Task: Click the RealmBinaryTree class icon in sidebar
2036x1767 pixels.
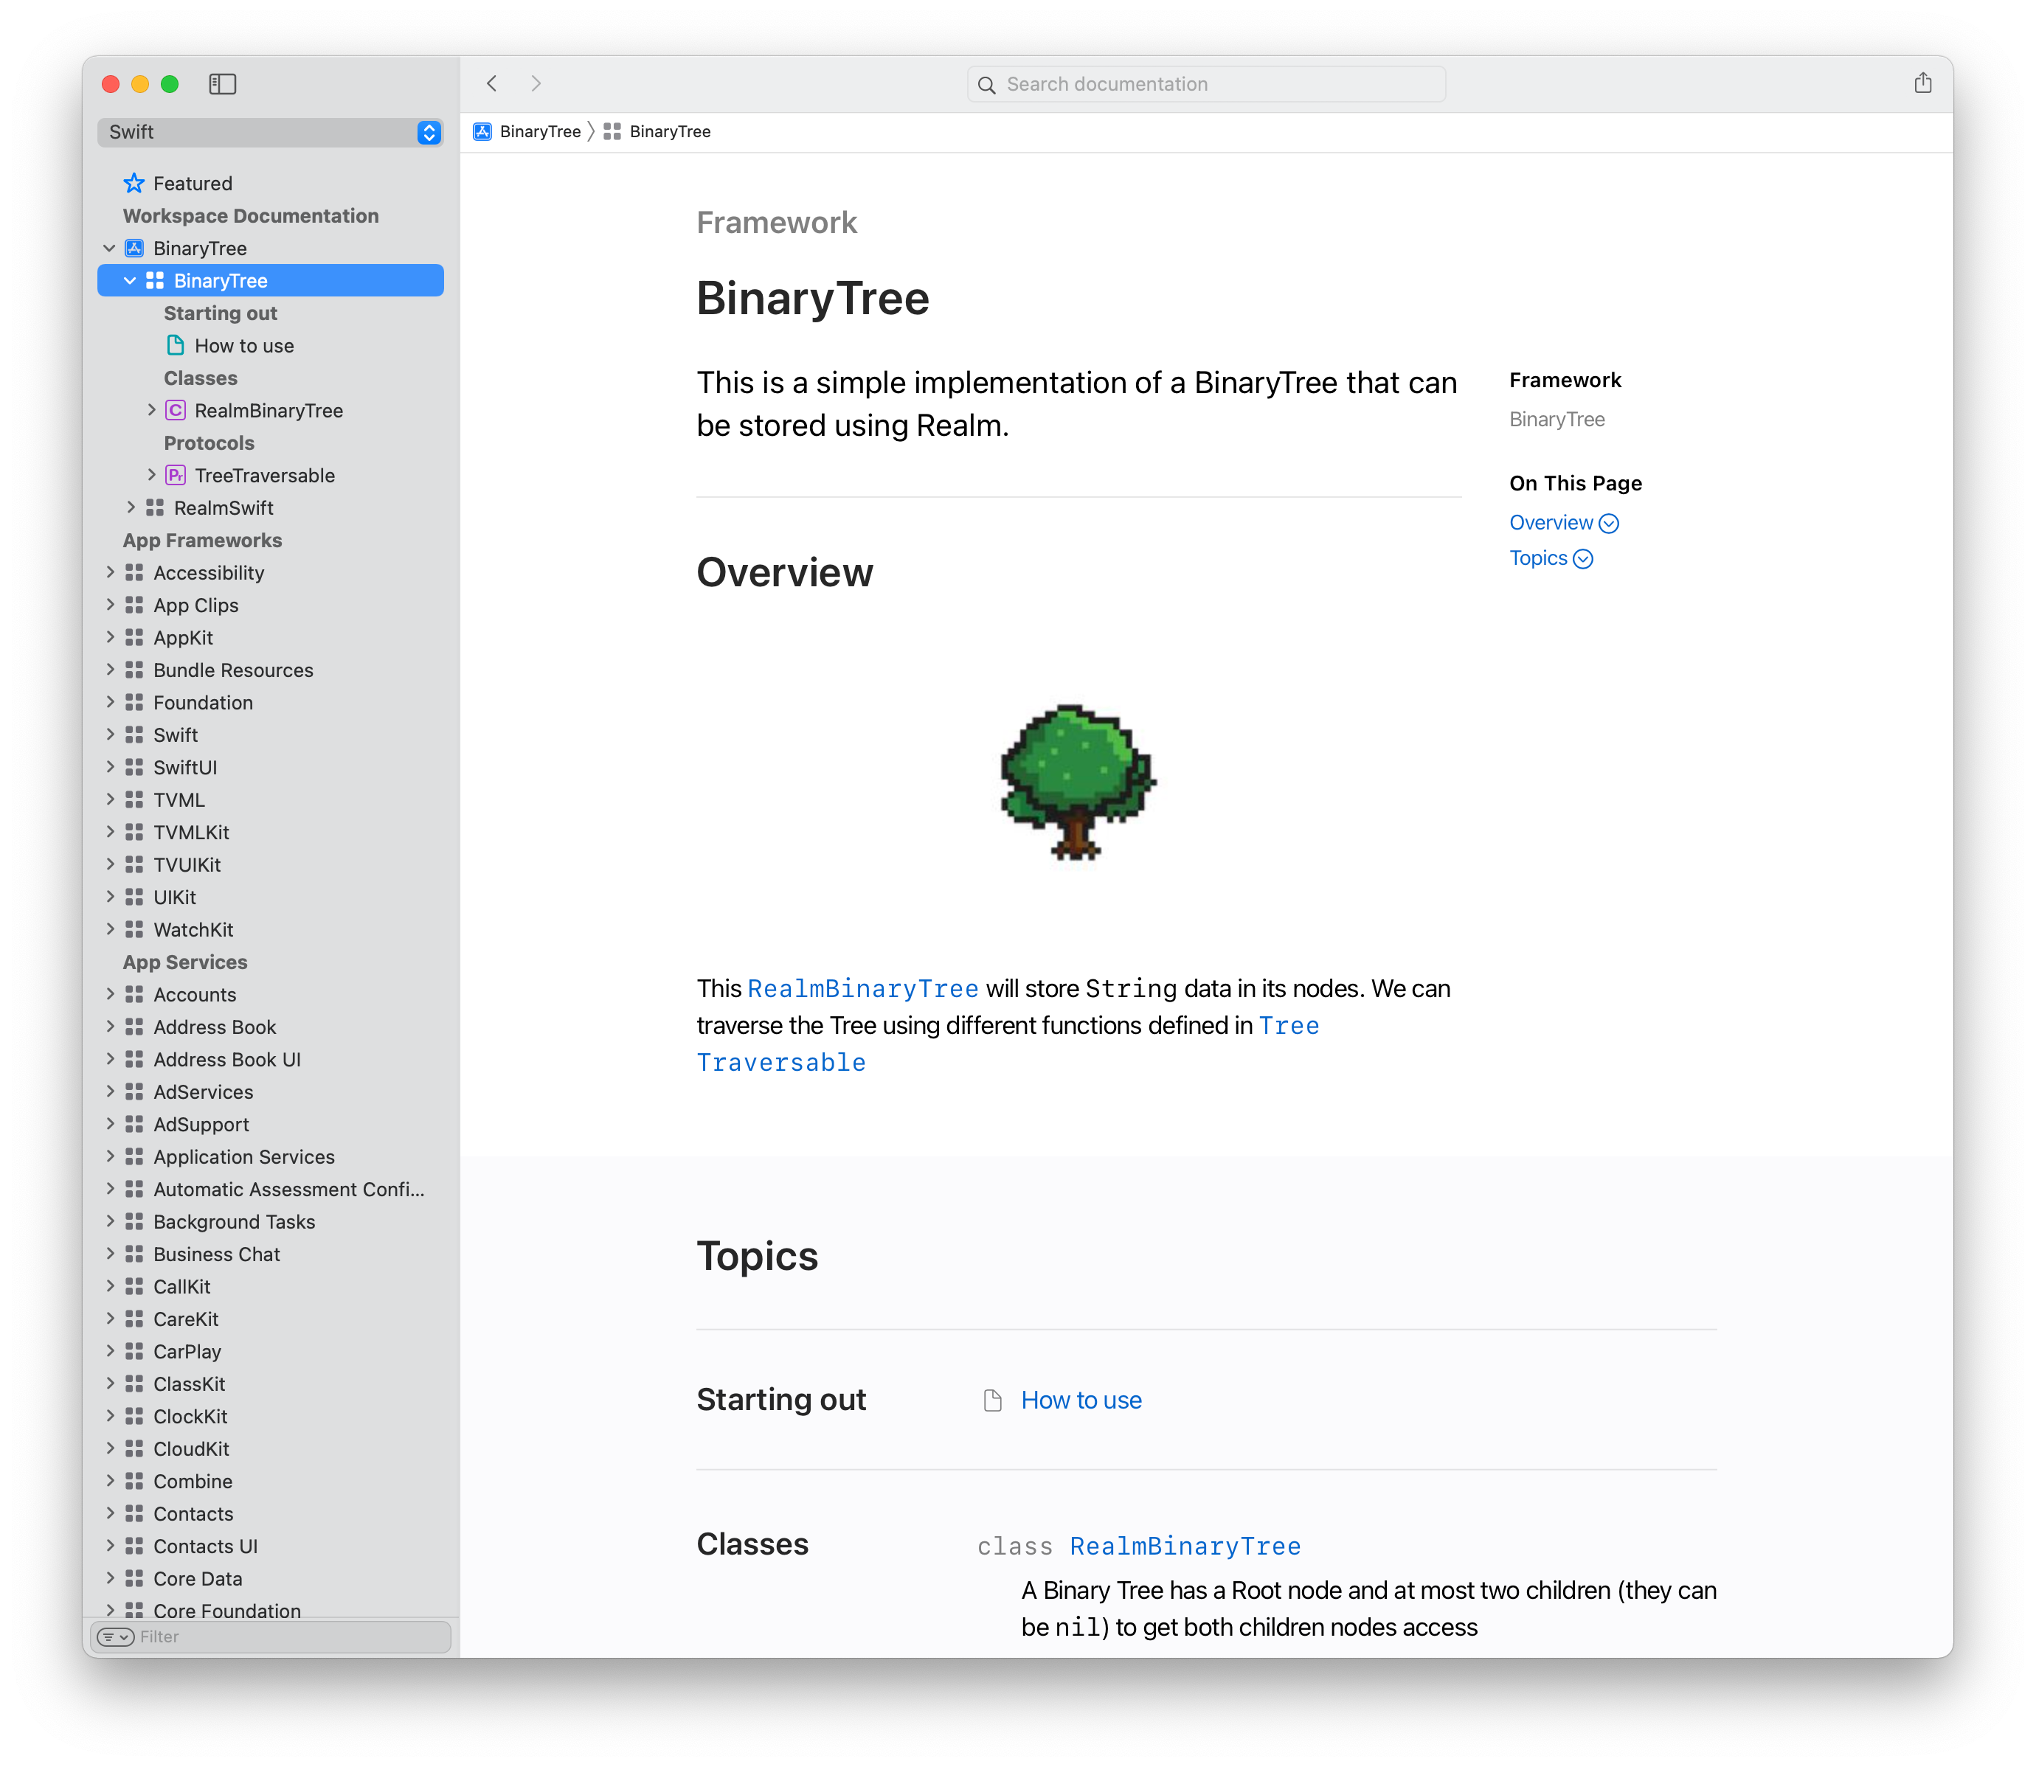Action: coord(176,410)
